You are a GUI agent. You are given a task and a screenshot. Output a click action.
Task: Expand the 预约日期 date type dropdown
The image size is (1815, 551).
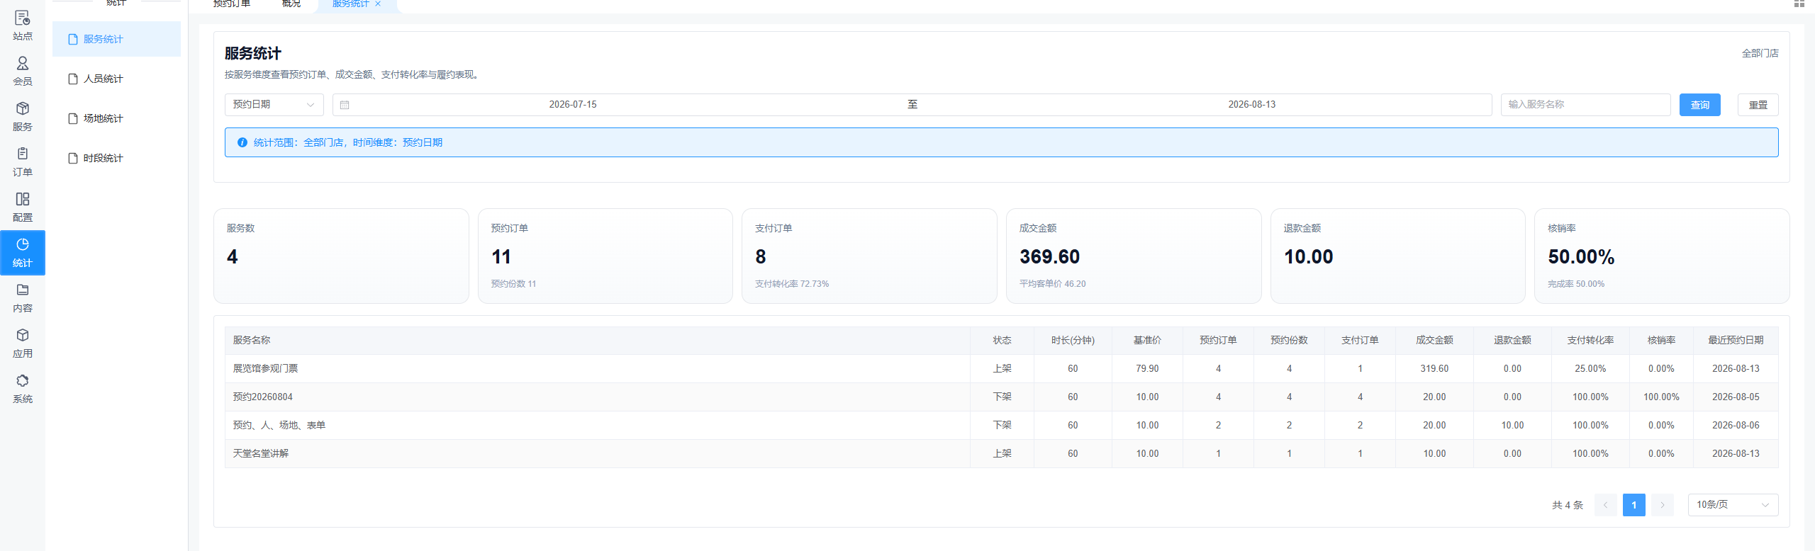point(274,105)
